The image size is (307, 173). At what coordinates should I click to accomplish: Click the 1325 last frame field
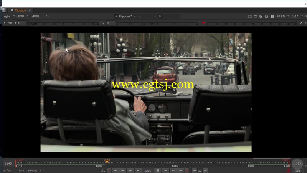click(x=297, y=163)
